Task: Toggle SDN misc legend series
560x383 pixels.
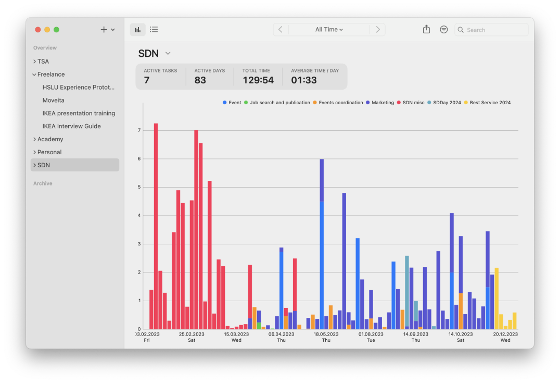Action: (413, 103)
